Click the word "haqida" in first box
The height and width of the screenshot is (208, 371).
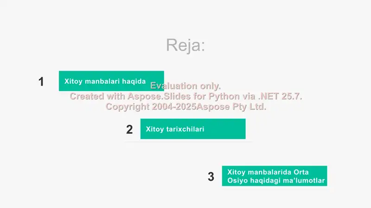134,81
